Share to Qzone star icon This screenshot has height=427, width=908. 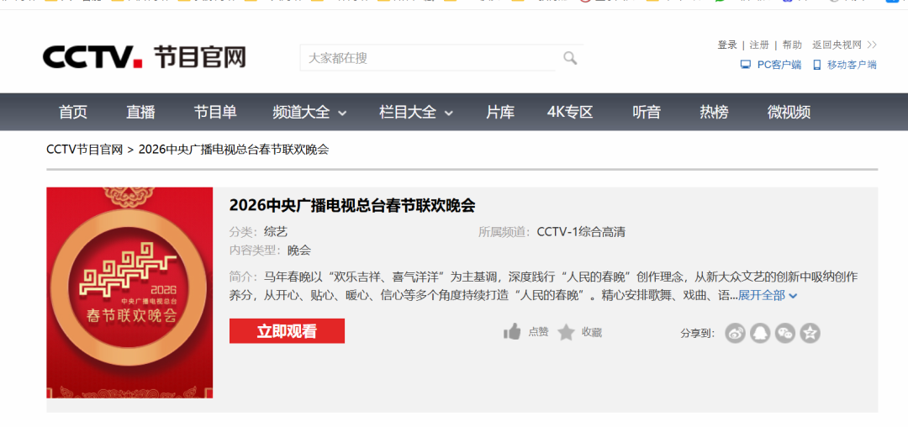point(810,333)
